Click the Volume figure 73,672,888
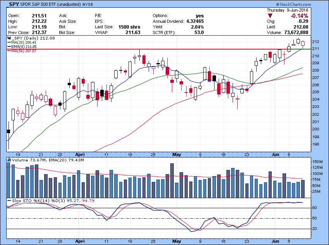This screenshot has height=245, width=329. (x=296, y=33)
